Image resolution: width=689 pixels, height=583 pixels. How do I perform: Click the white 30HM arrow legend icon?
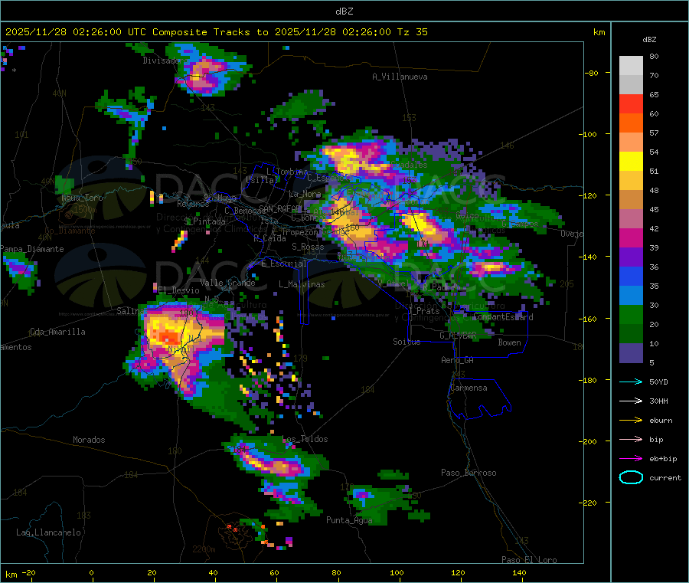tap(631, 401)
